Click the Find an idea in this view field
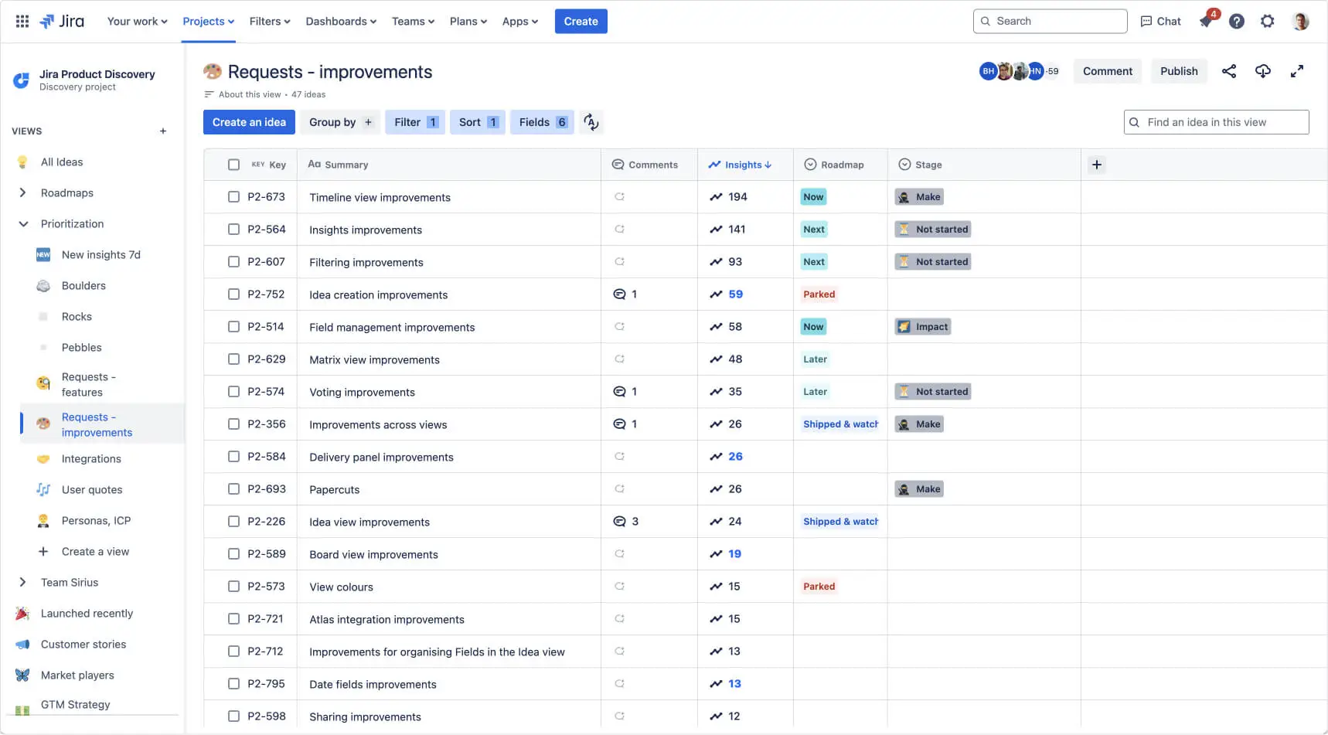1328x735 pixels. 1217,122
